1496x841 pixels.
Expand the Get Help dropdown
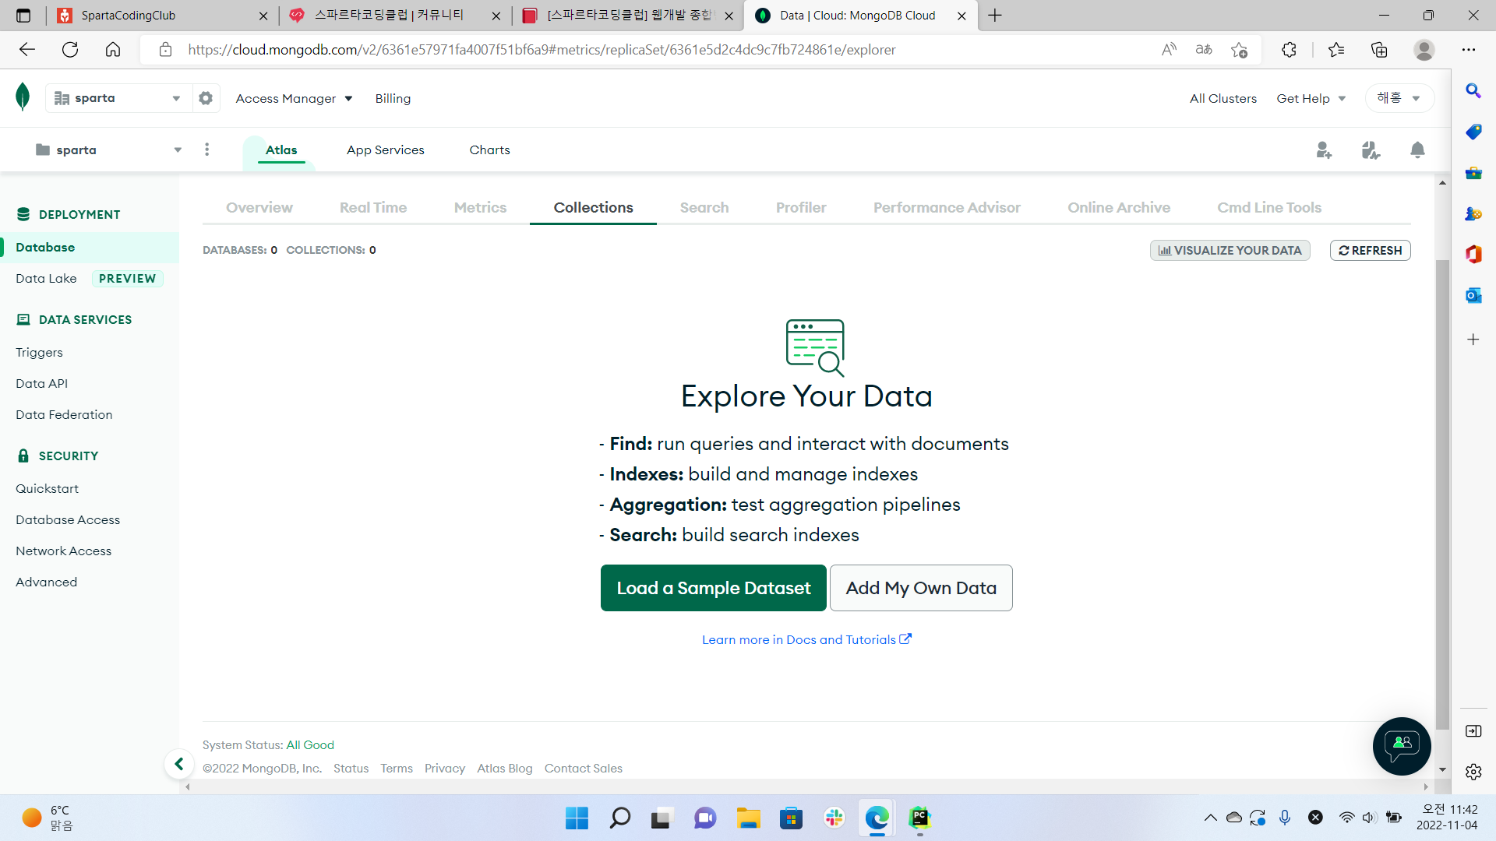(x=1311, y=99)
